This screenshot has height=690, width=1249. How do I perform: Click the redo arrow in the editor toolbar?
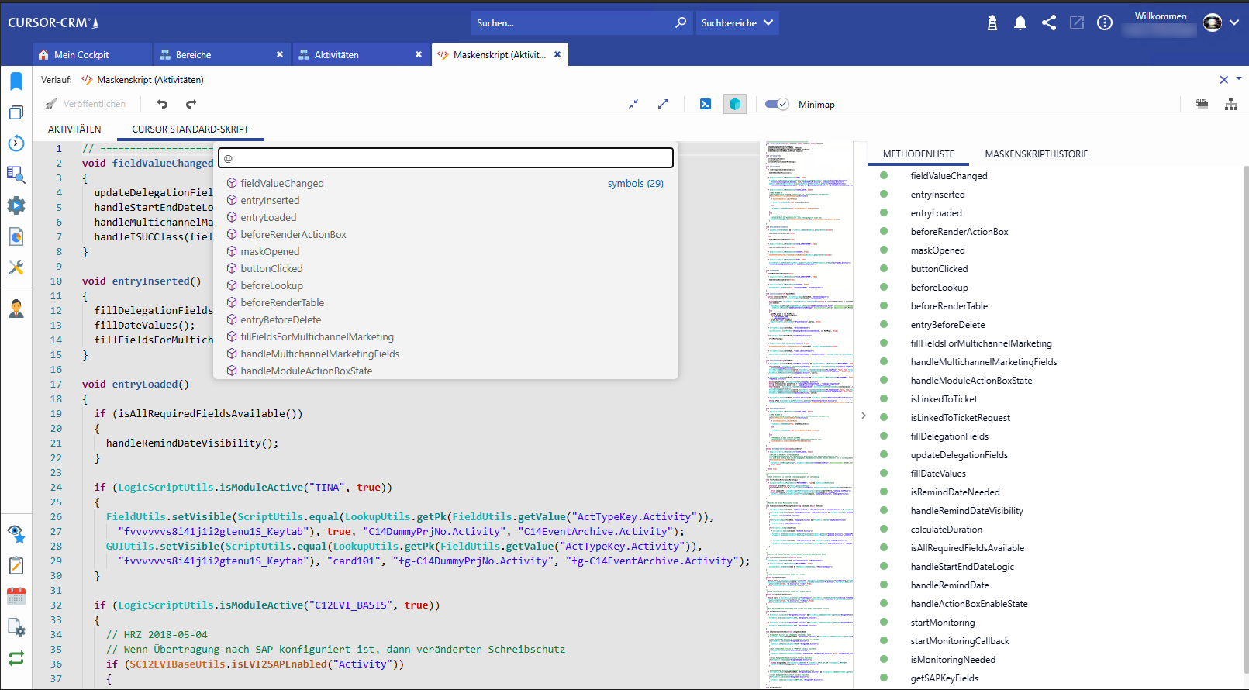click(191, 104)
